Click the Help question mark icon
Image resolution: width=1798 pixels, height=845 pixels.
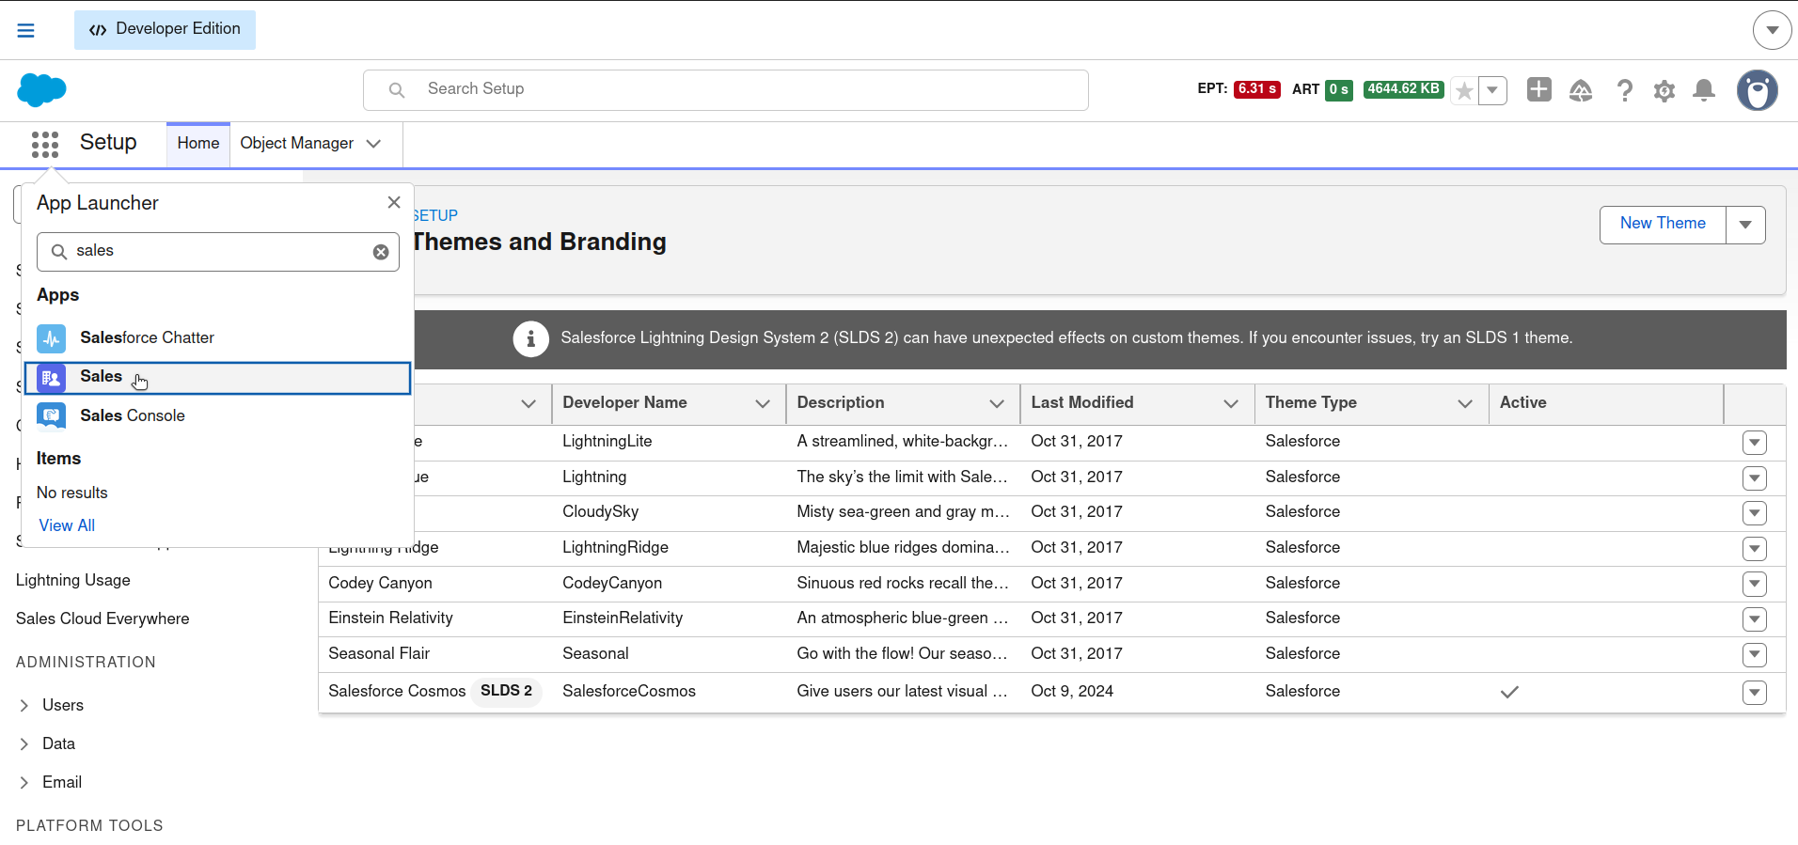pos(1624,91)
